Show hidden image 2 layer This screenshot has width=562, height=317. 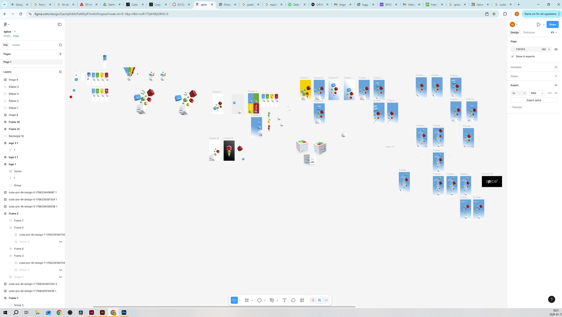[60, 277]
